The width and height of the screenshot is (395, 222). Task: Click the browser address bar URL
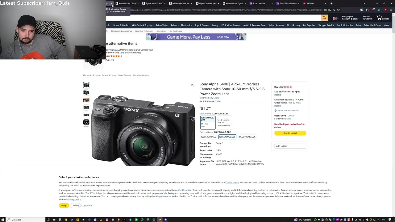click(x=225, y=10)
